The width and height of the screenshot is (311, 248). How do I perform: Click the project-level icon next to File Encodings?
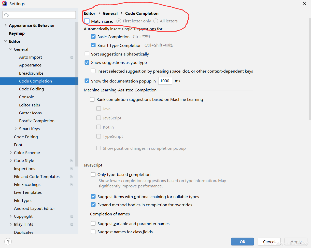click(71, 184)
